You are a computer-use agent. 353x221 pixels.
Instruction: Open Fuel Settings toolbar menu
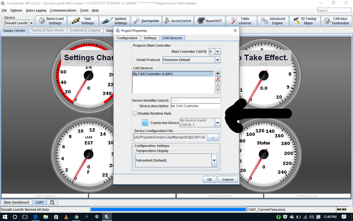tap(83, 21)
